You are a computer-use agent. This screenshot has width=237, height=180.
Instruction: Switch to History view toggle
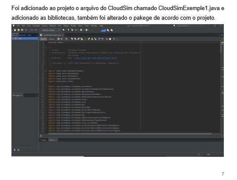tap(51, 39)
